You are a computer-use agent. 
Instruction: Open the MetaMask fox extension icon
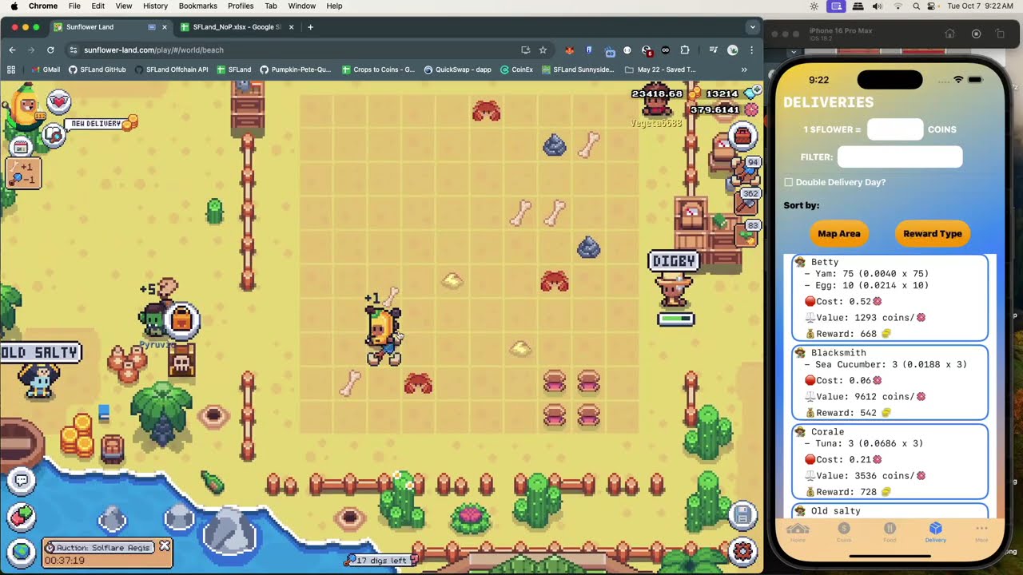tap(569, 50)
